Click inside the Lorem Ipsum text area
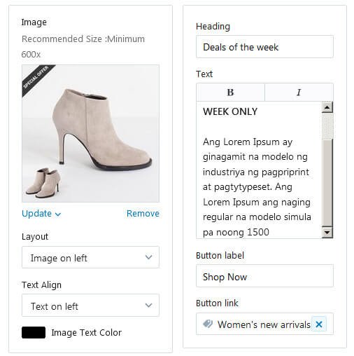Viewport: 354px width, 356px height. tap(259, 170)
